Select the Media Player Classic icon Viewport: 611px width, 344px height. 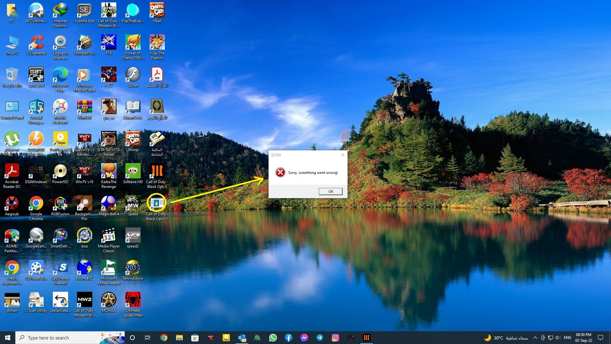tap(109, 240)
